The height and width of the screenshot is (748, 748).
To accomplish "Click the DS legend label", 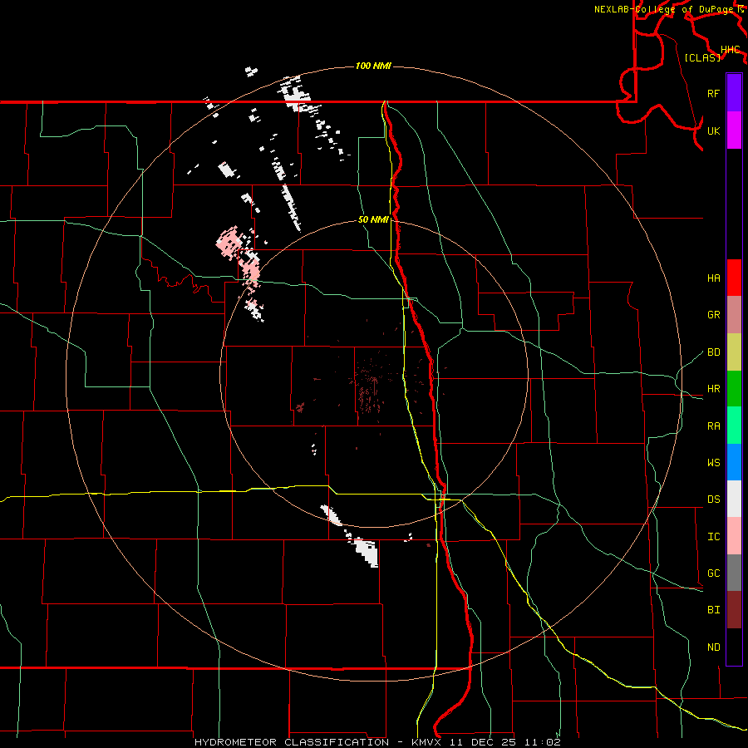I will pos(713,499).
